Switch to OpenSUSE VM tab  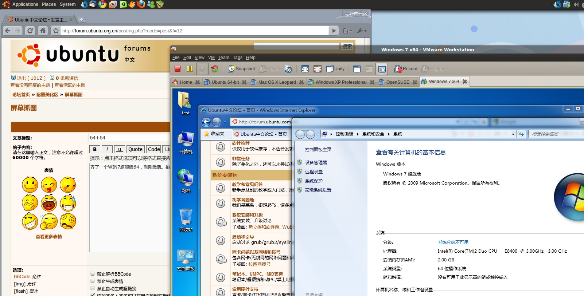(394, 82)
